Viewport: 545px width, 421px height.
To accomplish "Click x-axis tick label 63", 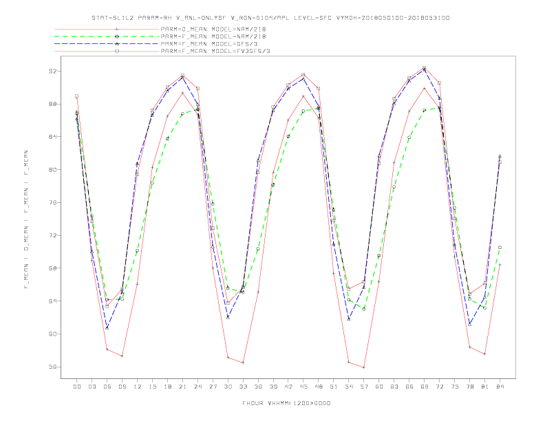I will point(394,387).
